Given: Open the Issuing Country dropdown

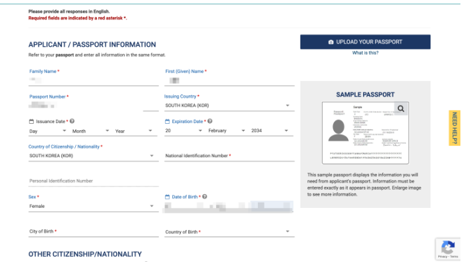Looking at the screenshot, I should click(x=229, y=106).
